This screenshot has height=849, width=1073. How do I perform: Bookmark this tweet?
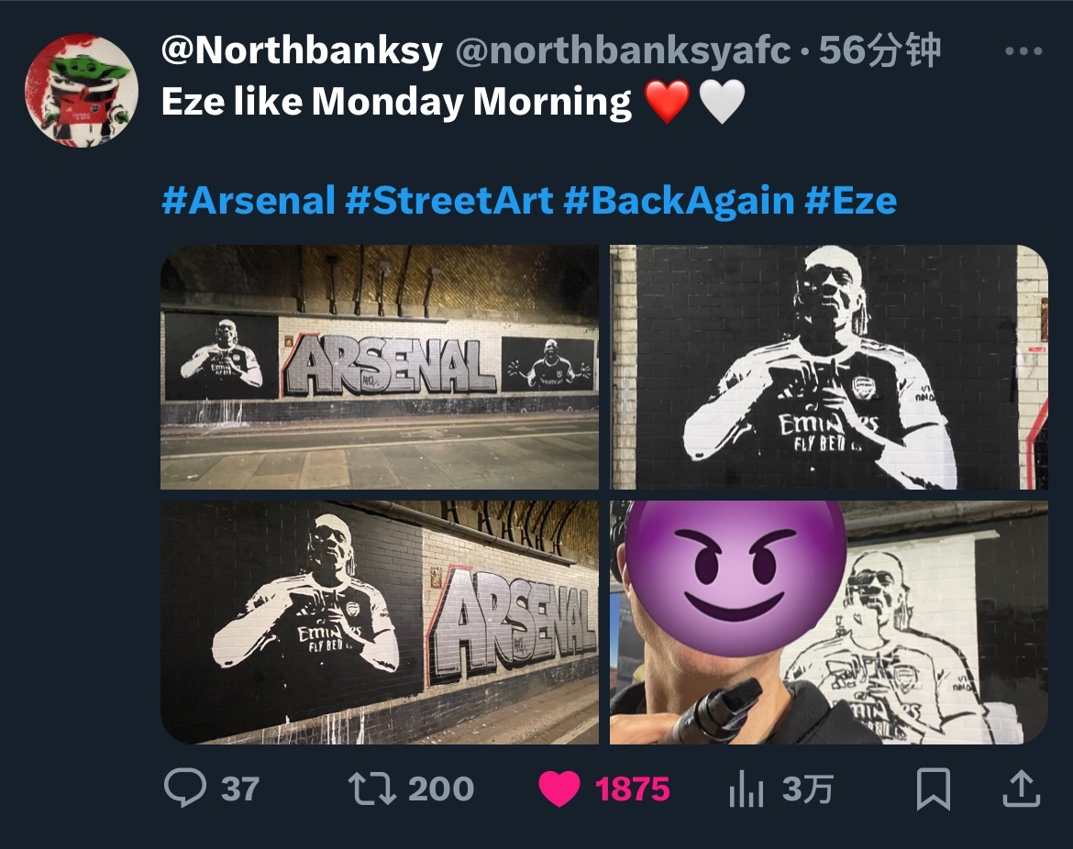(934, 788)
